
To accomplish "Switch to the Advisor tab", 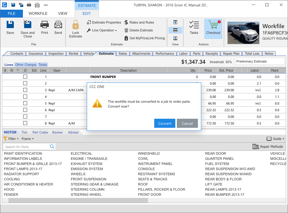I will (x=73, y=132).
